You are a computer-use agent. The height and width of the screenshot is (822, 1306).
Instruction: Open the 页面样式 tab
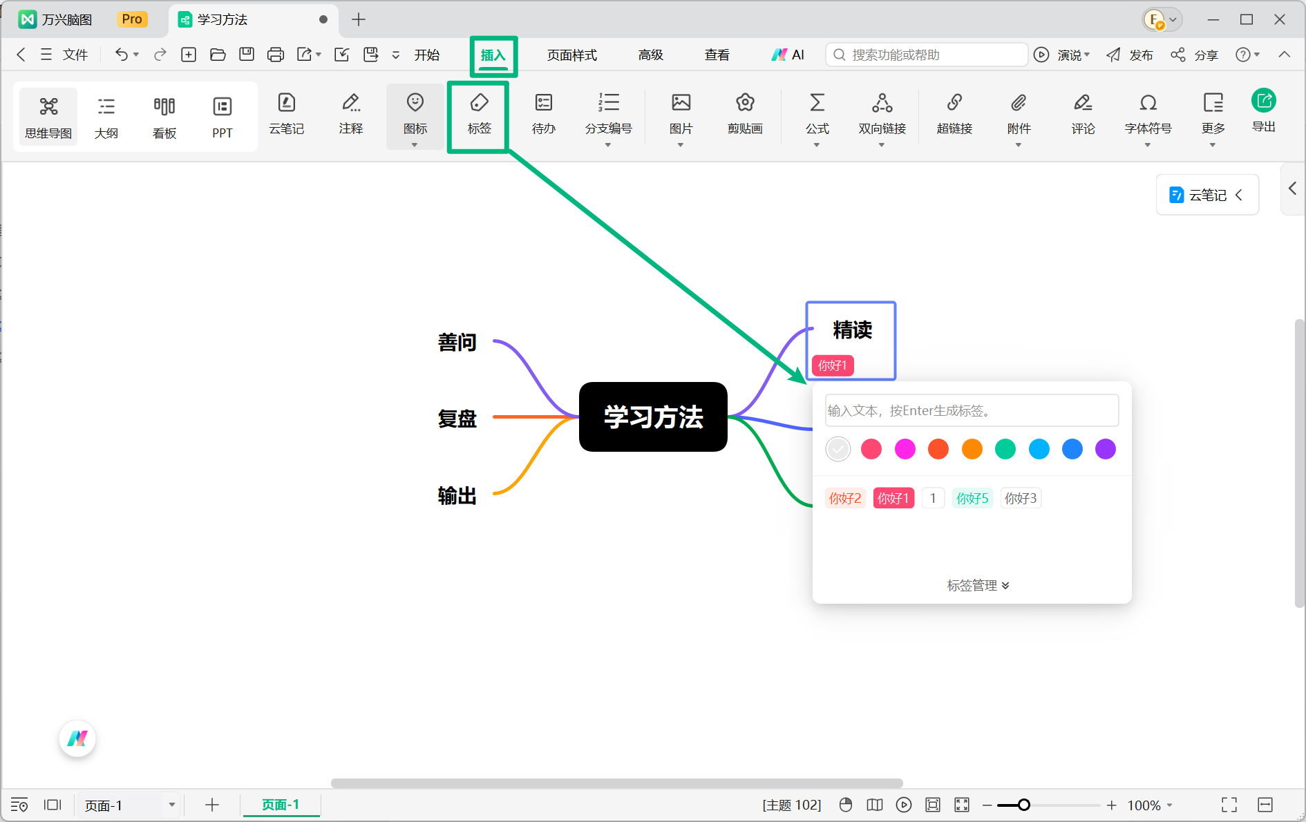pos(571,55)
